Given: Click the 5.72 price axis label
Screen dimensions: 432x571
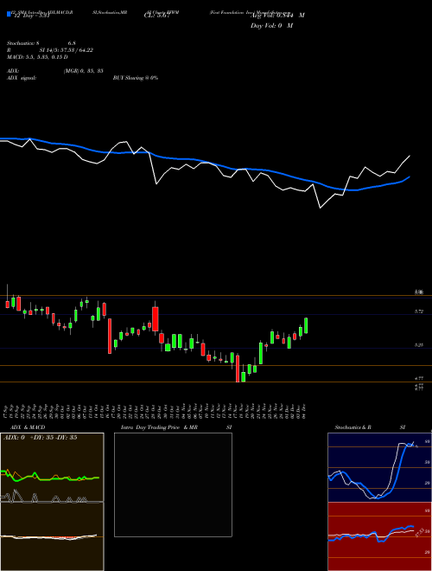Looking at the screenshot, I should point(419,311).
